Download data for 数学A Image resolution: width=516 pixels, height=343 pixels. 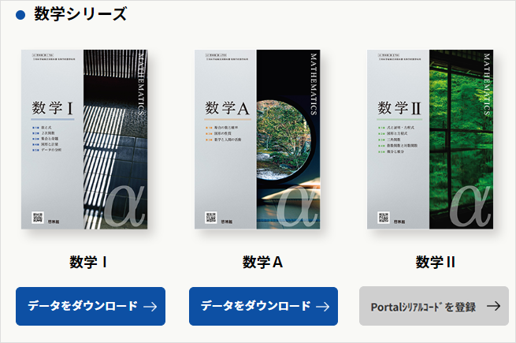pyautogui.click(x=263, y=306)
